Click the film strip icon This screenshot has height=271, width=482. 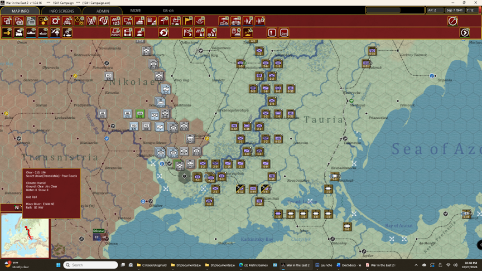[127, 32]
